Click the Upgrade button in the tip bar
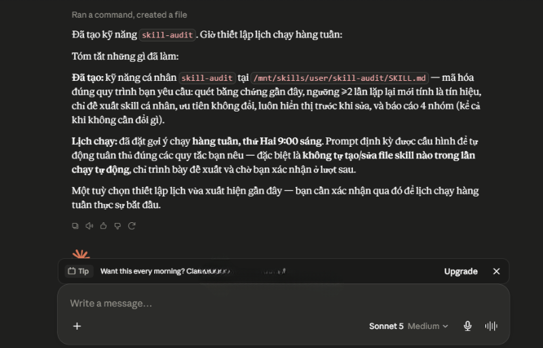Viewport: 543px width, 348px height. 461,271
